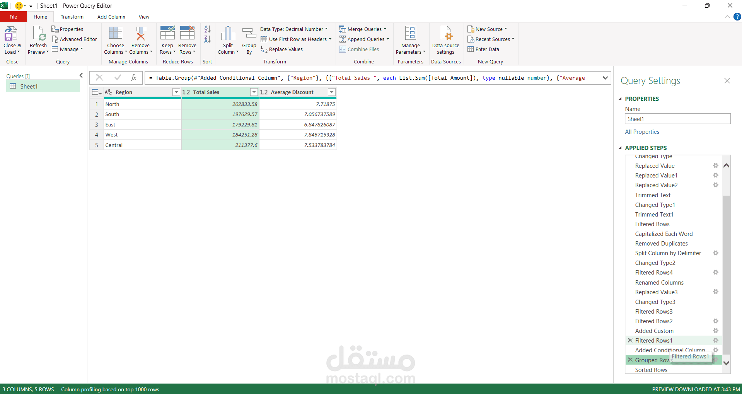Screen dimensions: 742x394
Task: Collapse the PROPERTIES section
Action: click(620, 99)
